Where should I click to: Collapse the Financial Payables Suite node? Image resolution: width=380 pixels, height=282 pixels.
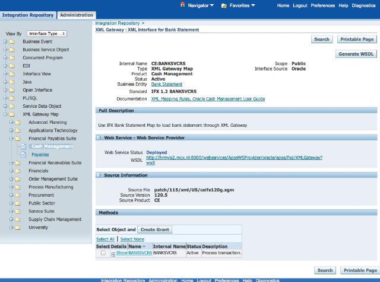pos(11,139)
